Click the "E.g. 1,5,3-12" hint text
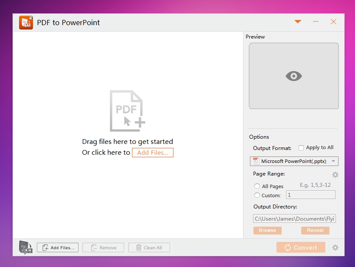Screen dimensions: 355x267 click(x=315, y=185)
